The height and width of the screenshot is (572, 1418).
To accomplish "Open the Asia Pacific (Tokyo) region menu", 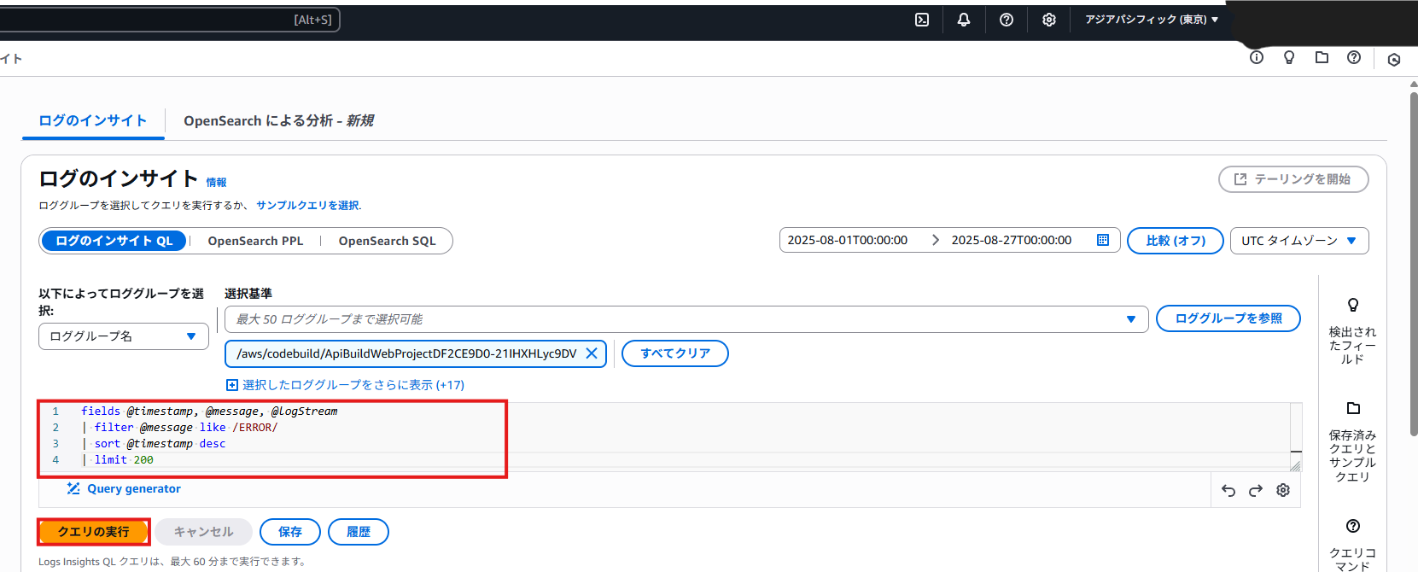I will click(1151, 20).
